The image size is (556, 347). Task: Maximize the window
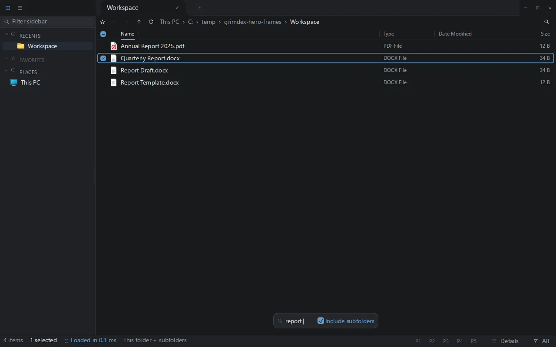tap(538, 8)
